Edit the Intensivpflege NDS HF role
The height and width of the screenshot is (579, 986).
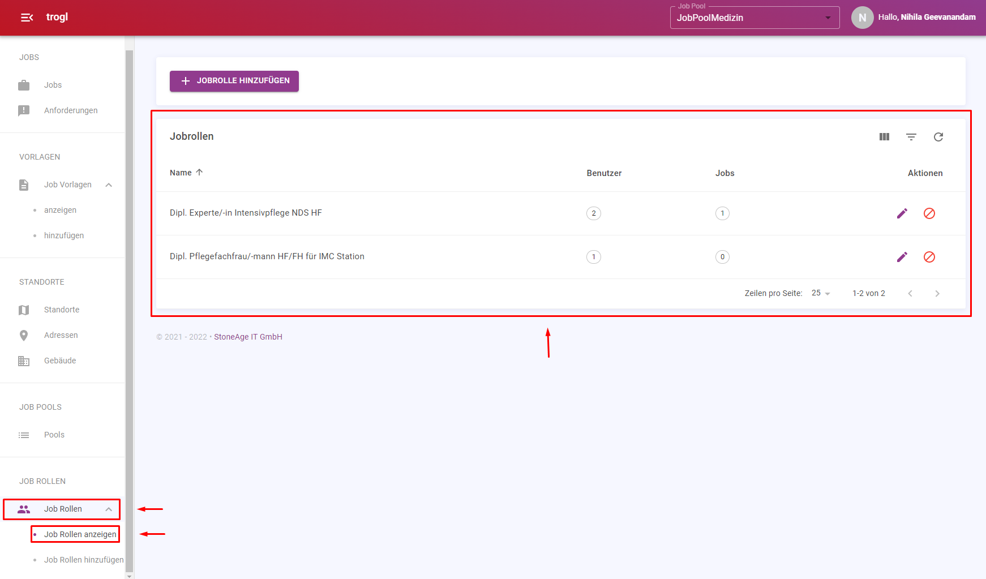click(902, 213)
